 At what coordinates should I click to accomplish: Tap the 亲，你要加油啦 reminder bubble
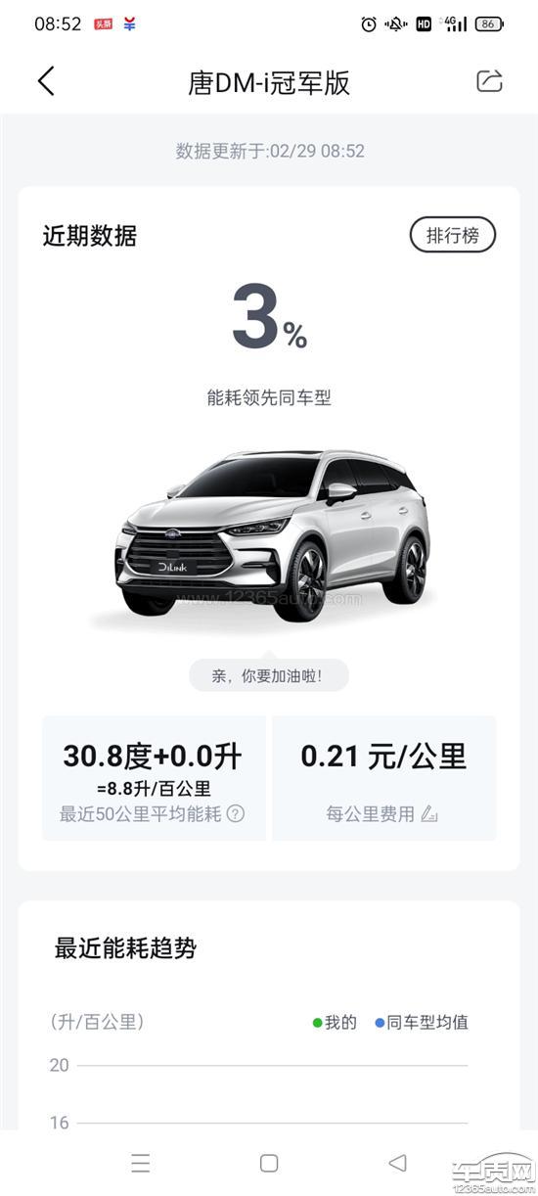[x=268, y=675]
